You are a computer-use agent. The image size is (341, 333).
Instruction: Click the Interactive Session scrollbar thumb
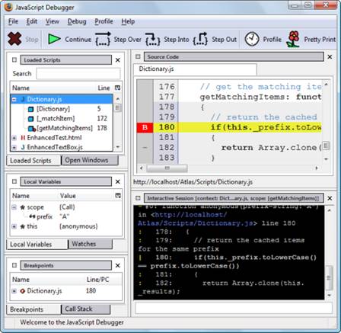[329, 278]
